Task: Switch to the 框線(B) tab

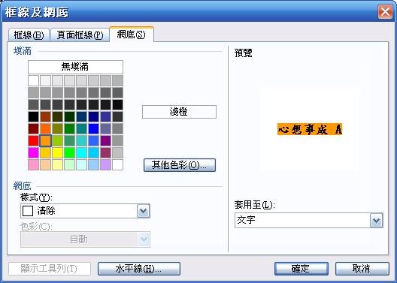Action: click(29, 35)
